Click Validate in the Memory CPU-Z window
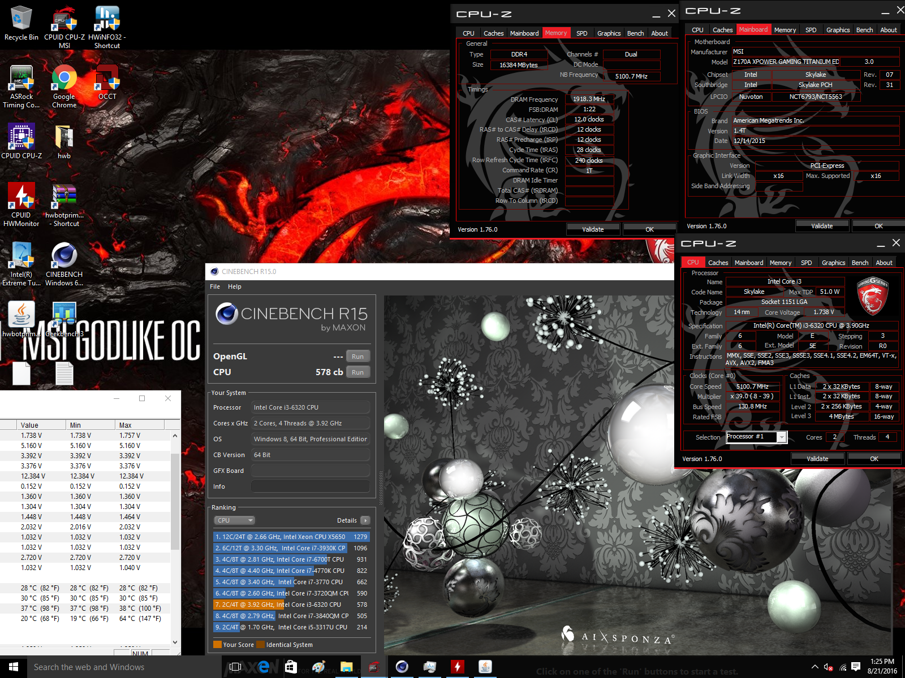 point(593,229)
